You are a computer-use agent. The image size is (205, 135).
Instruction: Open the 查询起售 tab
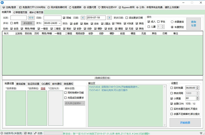[21, 84]
